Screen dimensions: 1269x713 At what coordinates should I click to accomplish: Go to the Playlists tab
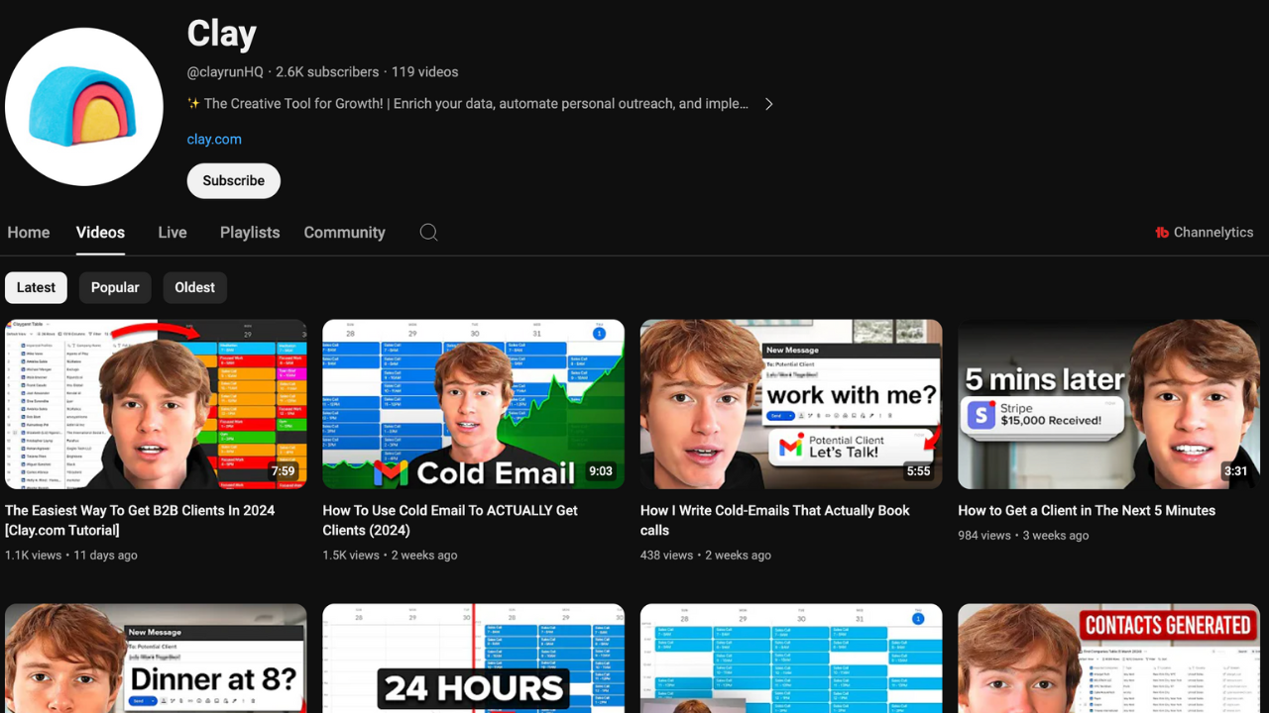(x=250, y=232)
